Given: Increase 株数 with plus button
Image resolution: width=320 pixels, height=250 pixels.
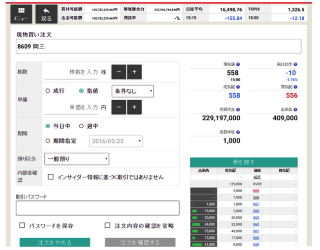Looking at the screenshot, I should click(x=134, y=72).
